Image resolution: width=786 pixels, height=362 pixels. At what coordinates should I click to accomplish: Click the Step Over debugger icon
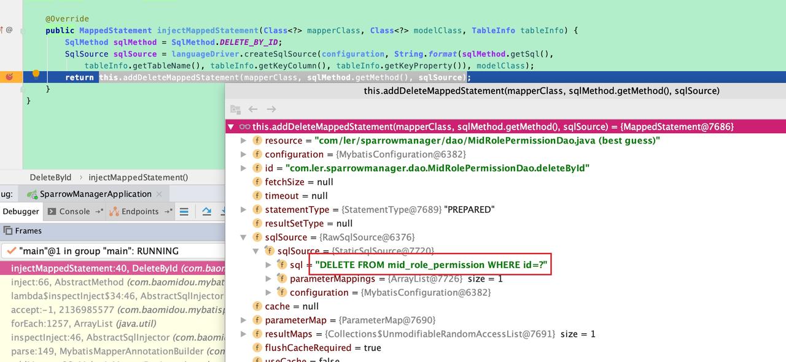[x=206, y=212]
